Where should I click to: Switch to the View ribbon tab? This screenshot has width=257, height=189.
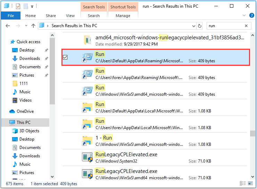point(70,16)
